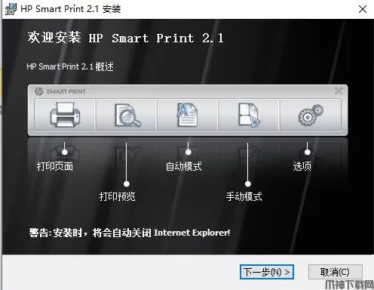Click the 欢迎安装 HP Smart Print 2.1 heading

pyautogui.click(x=125, y=38)
